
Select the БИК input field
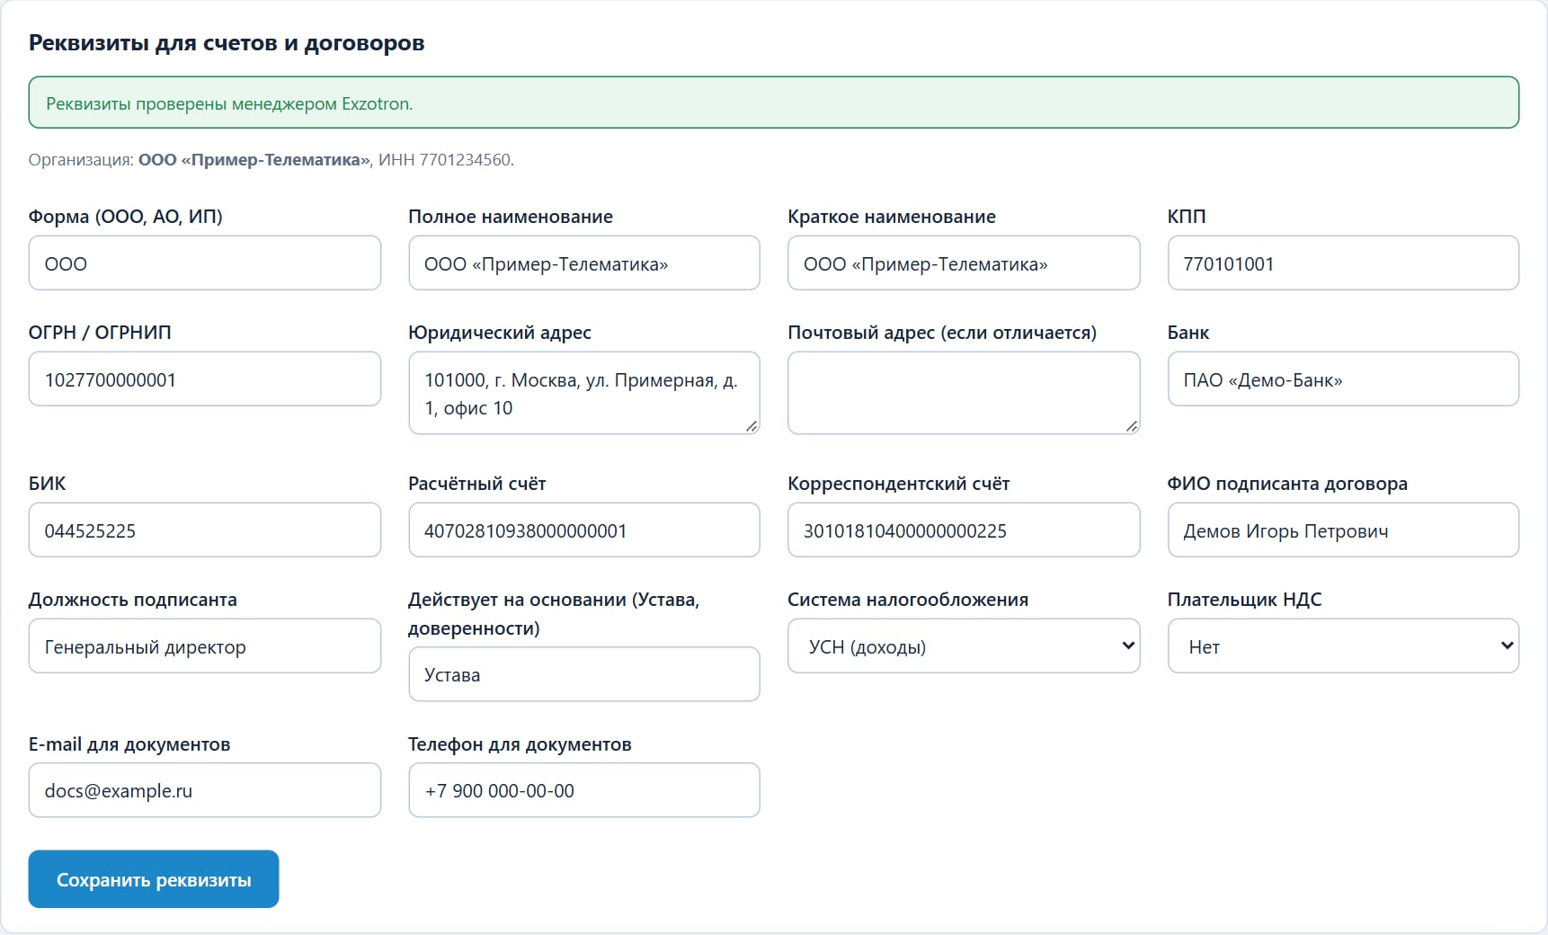[205, 530]
